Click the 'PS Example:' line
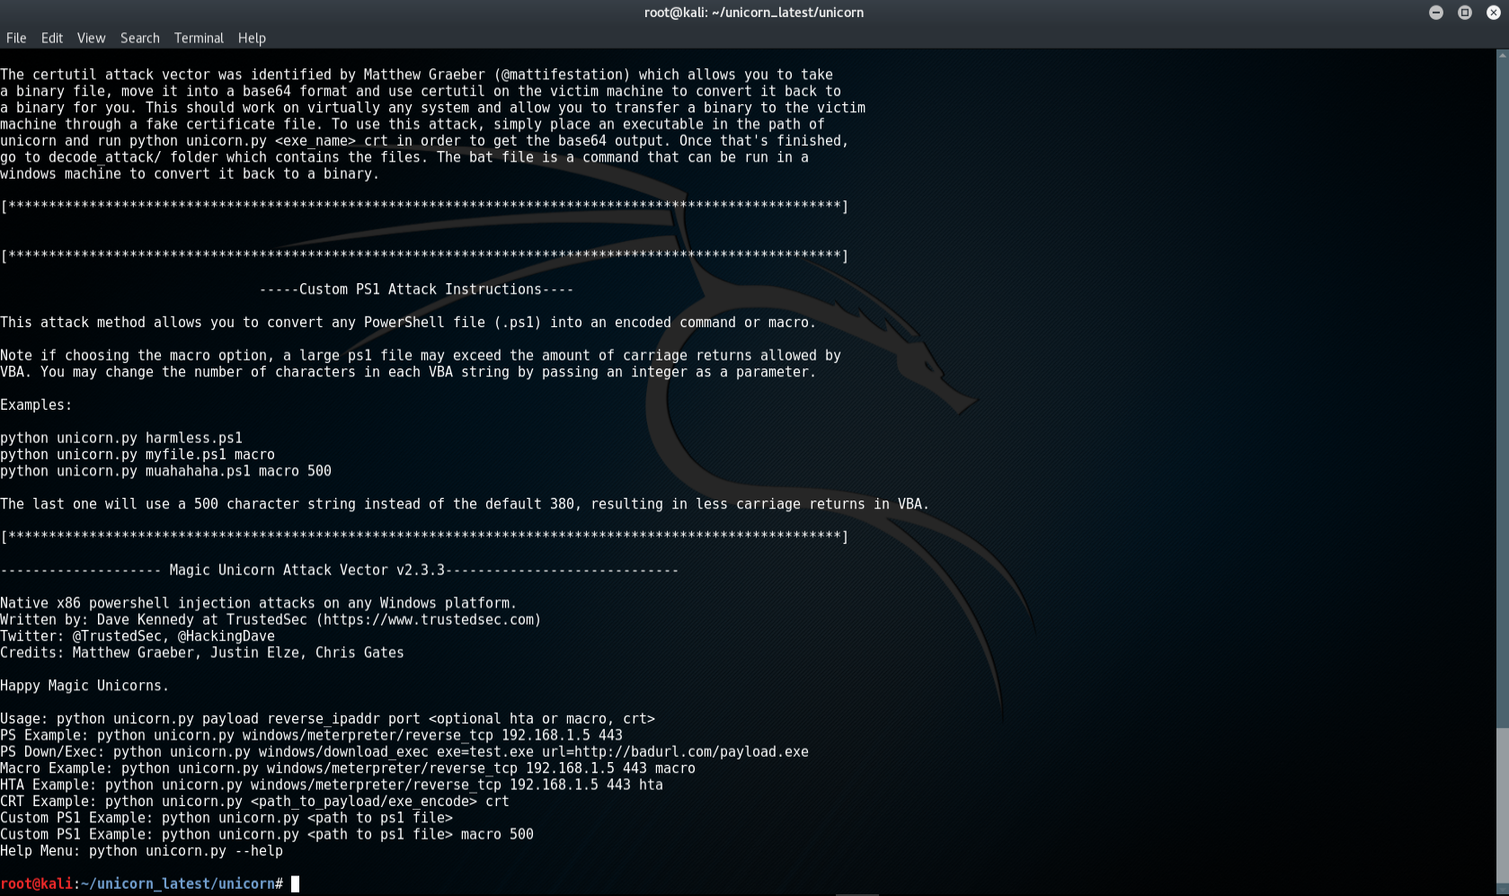The image size is (1509, 896). tap(312, 735)
